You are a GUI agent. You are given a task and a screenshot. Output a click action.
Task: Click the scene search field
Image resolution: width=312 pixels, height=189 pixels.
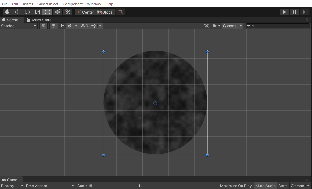coord(277,26)
